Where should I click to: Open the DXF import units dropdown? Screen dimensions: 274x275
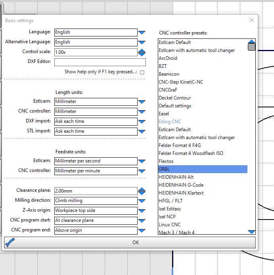point(142,122)
